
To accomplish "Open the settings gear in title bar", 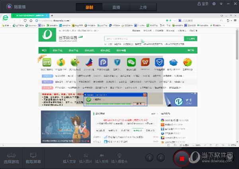I will (214, 4).
